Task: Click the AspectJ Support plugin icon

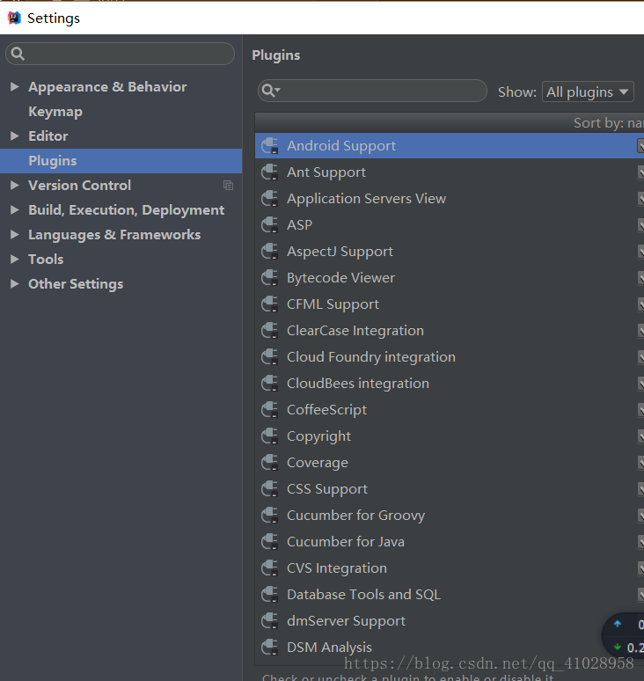Action: [270, 252]
